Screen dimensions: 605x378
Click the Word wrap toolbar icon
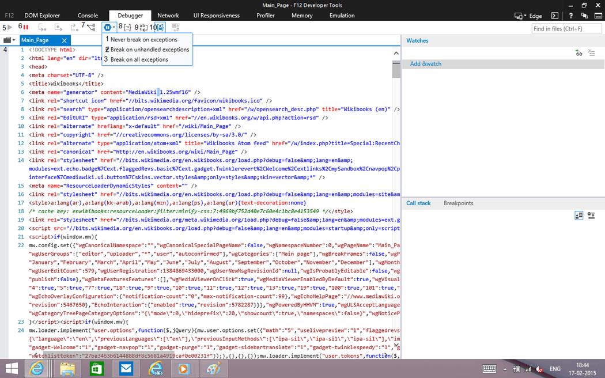144,27
